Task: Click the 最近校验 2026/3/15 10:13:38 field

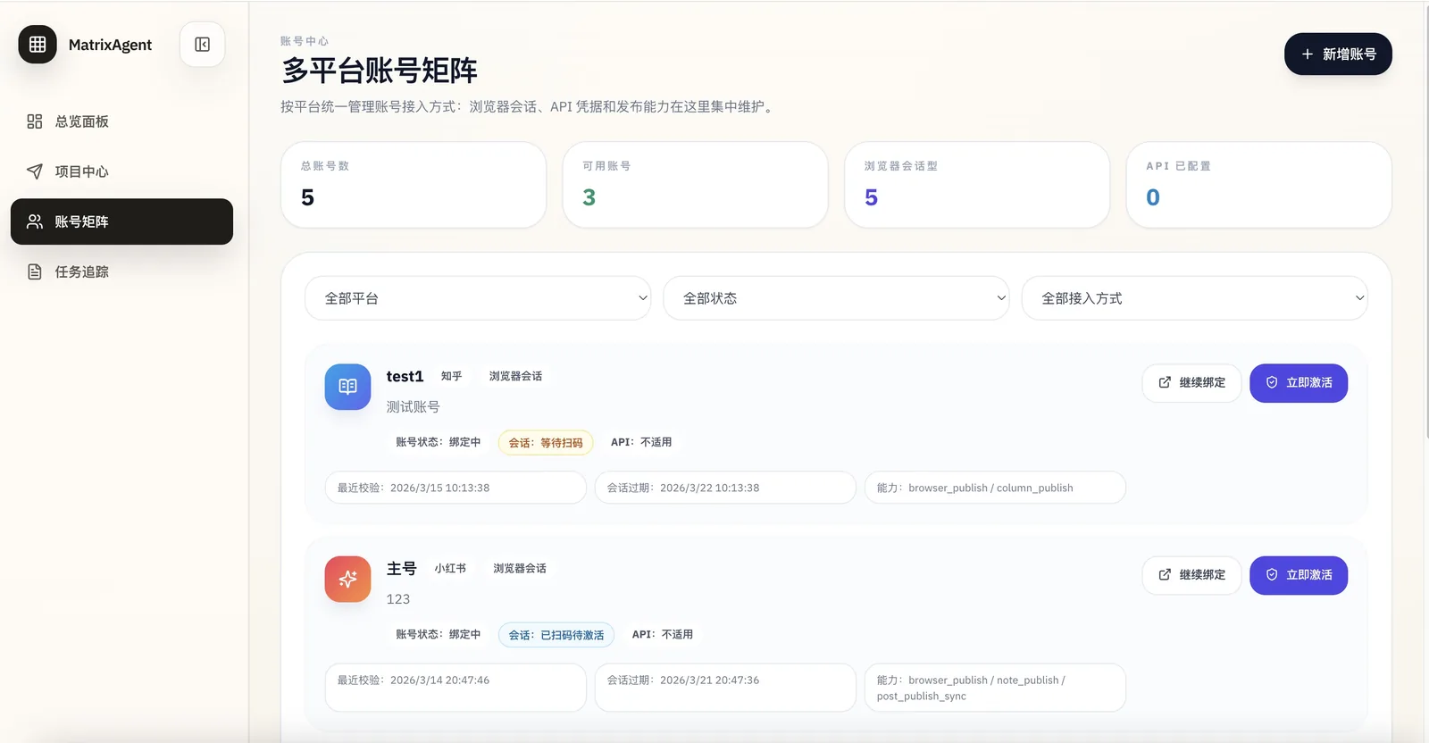Action: [x=455, y=488]
